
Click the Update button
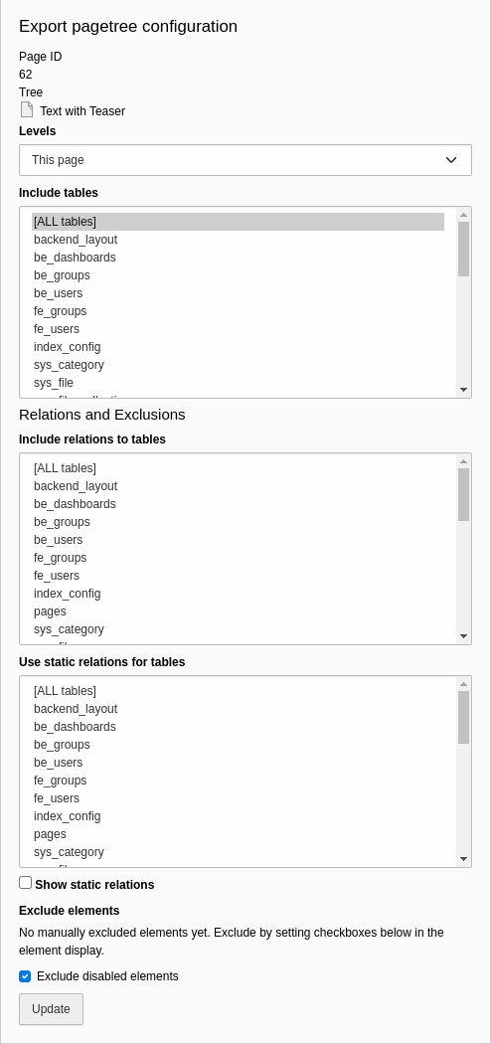[x=52, y=1009]
